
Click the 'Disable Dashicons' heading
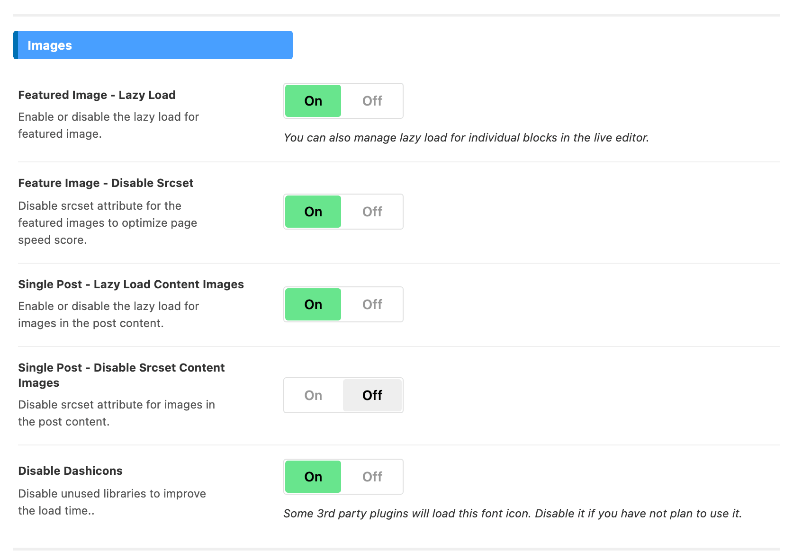(70, 471)
